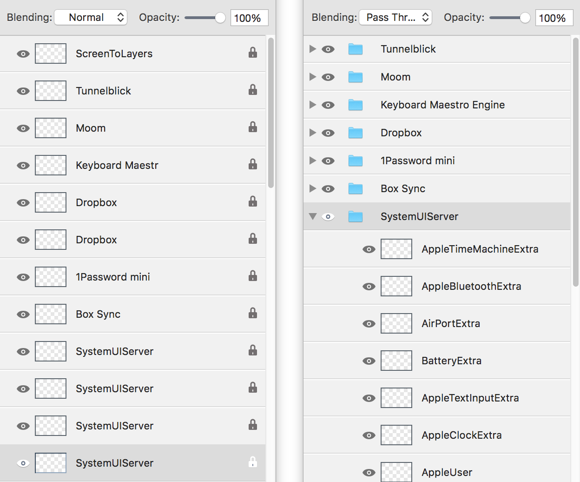Click the AppleClockExtra layer thumbnail
Screen dimensions: 580x482
click(x=396, y=435)
